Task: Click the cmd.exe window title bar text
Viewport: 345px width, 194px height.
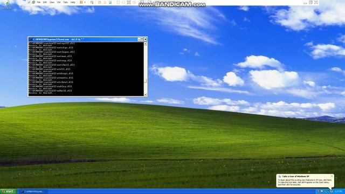Action: [x=59, y=39]
